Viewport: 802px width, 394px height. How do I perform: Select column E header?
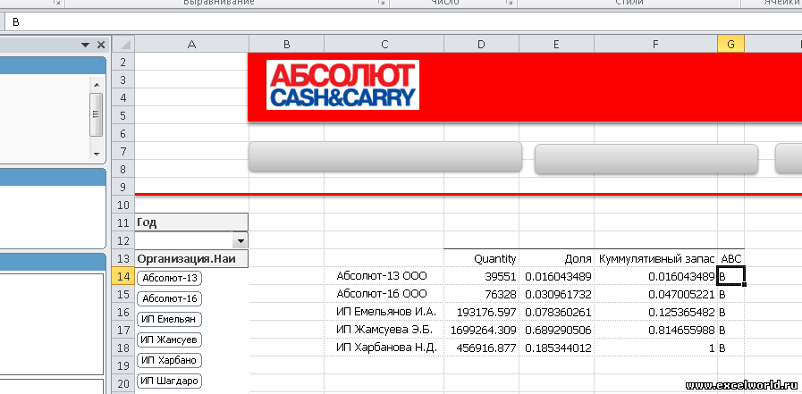click(x=556, y=44)
